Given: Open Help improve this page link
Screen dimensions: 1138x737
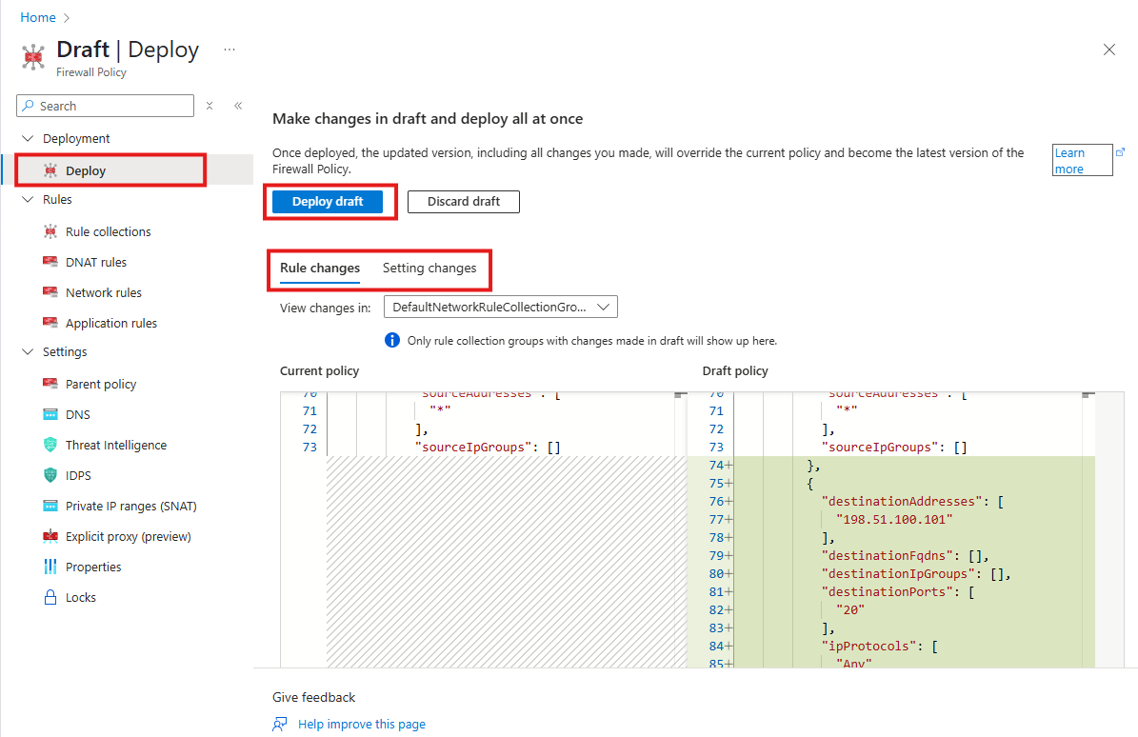Looking at the screenshot, I should [x=362, y=724].
